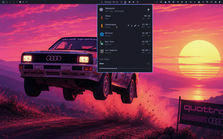Select the Los Angeles timezone row

125,51
